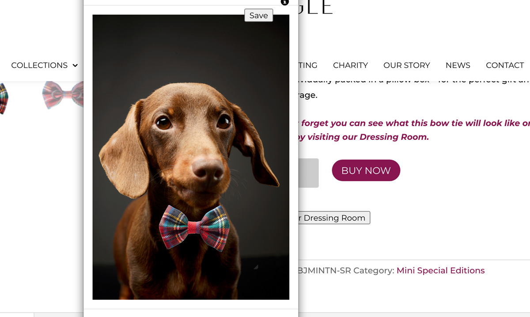
Task: Open the CONTACT page
Action: tap(504, 65)
